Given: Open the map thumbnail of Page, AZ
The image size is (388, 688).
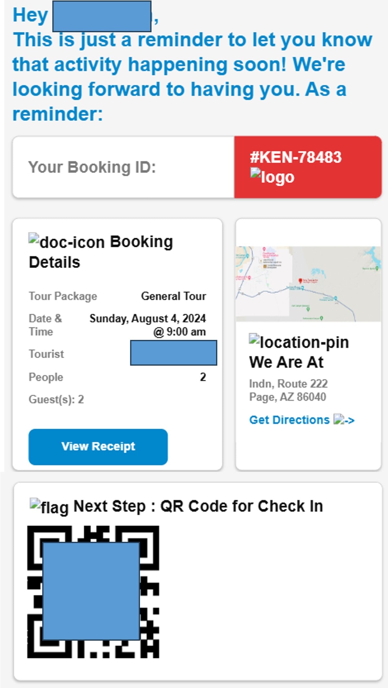Looking at the screenshot, I should tap(308, 284).
